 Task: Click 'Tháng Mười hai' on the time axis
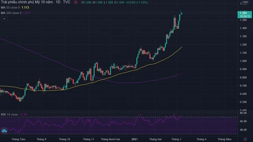click(x=111, y=139)
